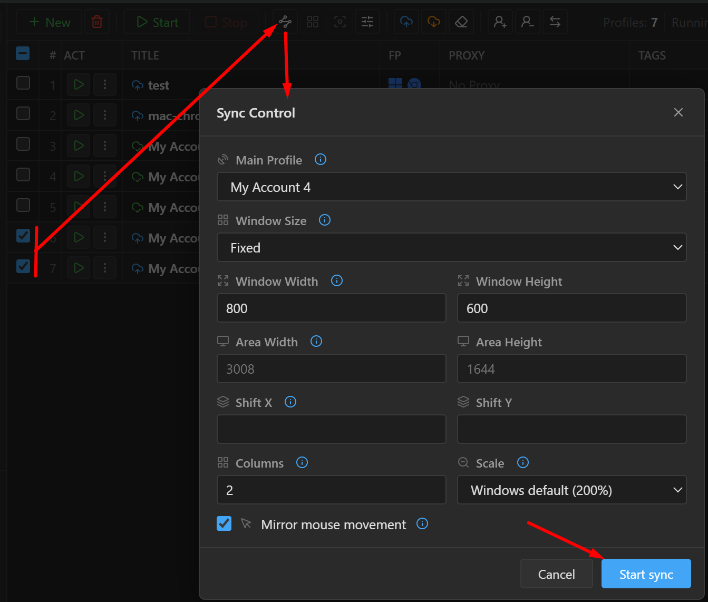Click the remove user icon

[527, 22]
